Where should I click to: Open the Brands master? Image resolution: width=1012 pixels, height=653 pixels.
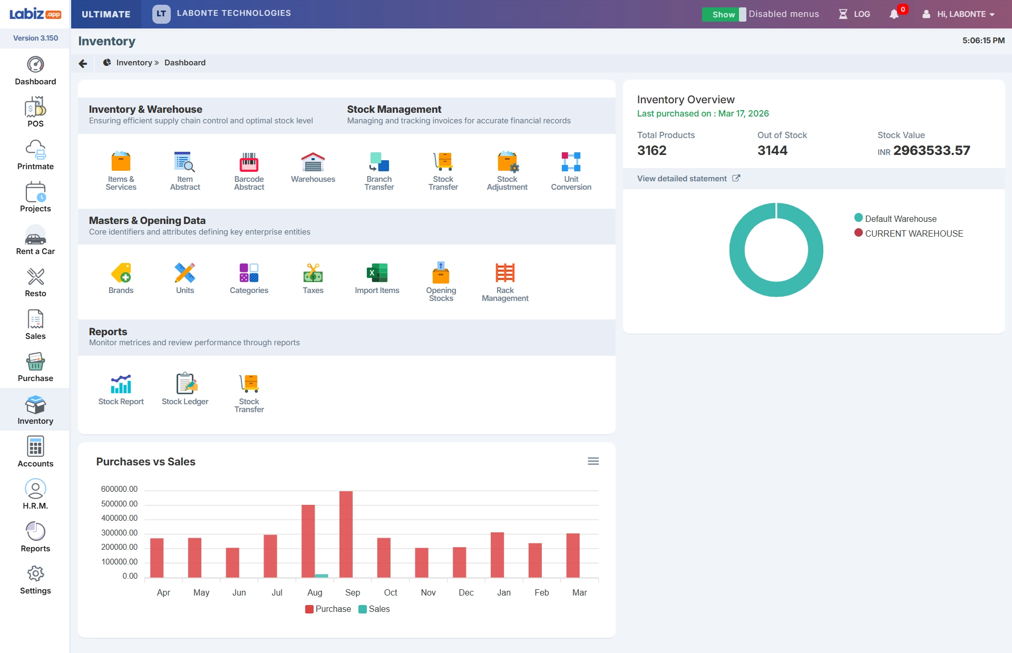[121, 278]
